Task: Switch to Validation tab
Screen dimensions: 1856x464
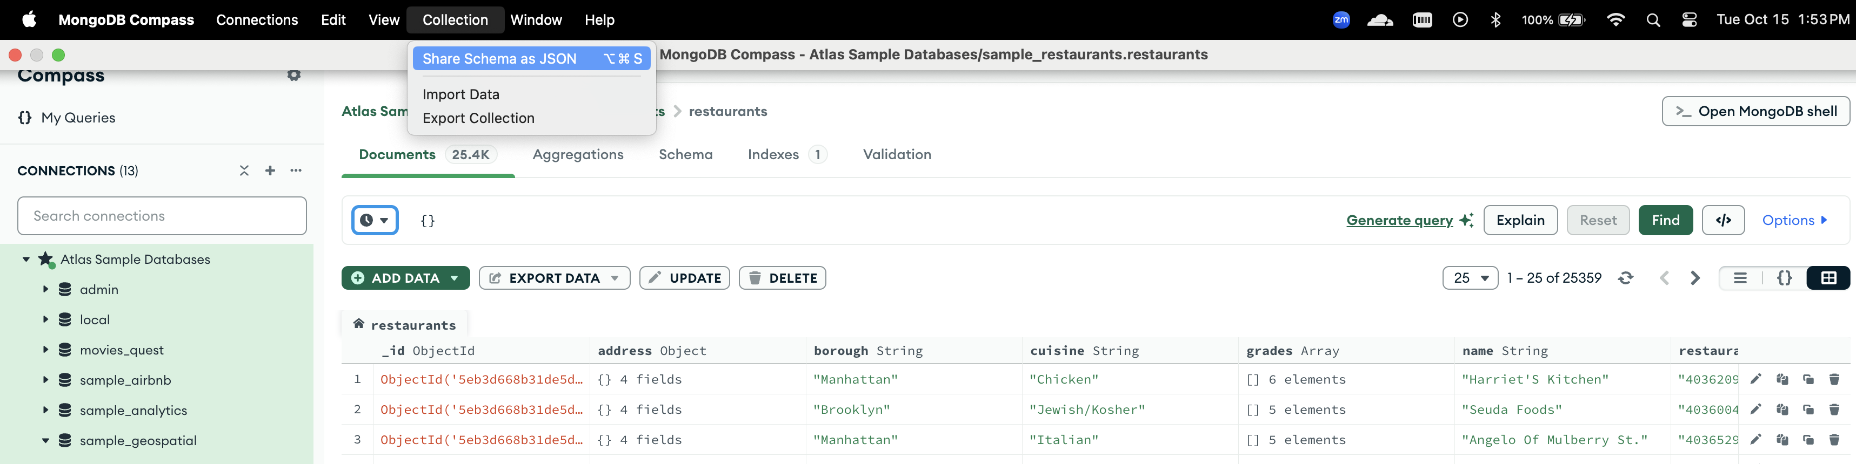Action: click(897, 154)
